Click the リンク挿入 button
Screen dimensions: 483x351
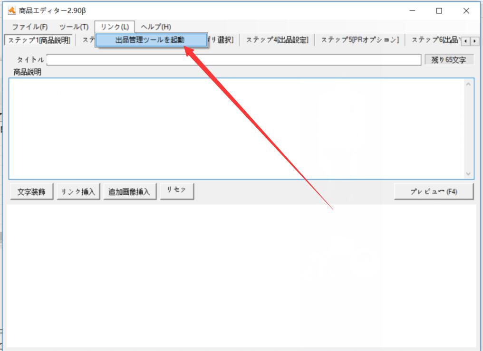pos(78,192)
